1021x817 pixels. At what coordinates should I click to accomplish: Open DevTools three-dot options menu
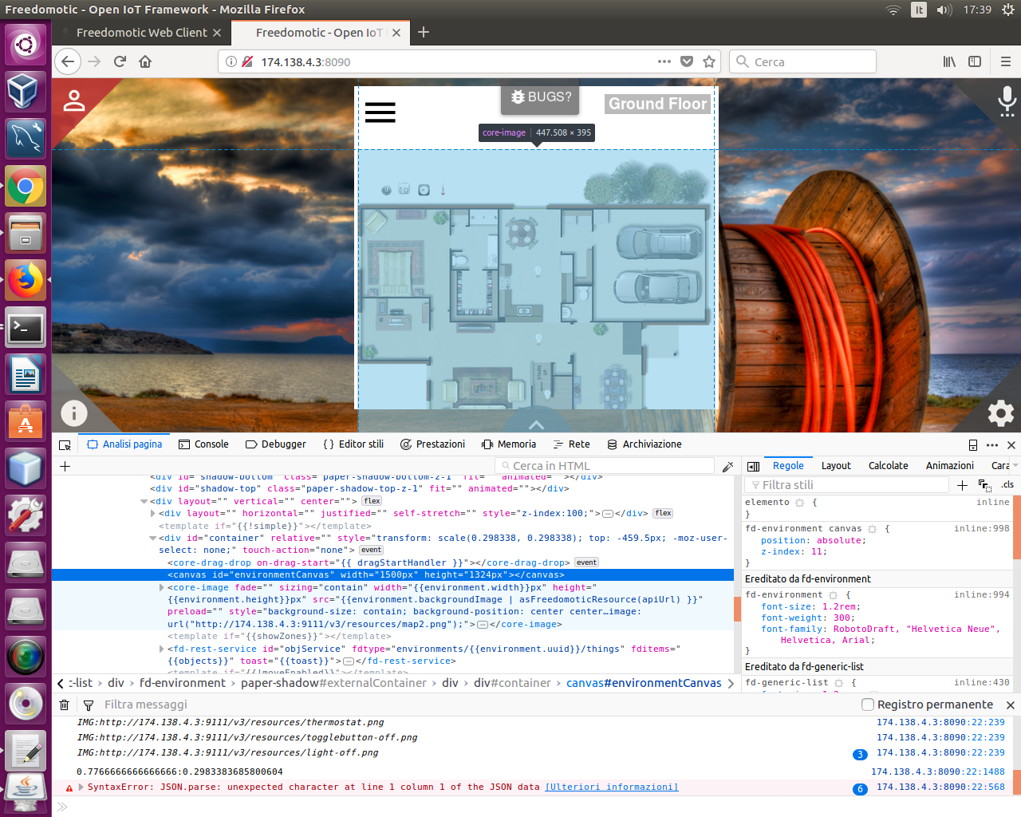[992, 445]
